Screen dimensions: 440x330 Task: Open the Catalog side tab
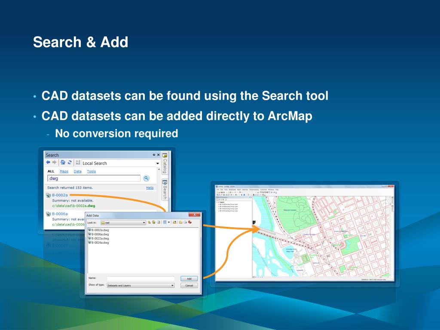[x=165, y=163]
